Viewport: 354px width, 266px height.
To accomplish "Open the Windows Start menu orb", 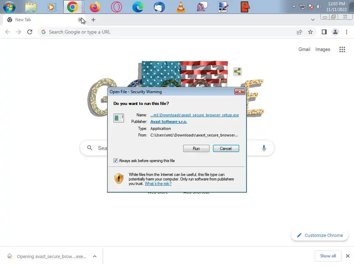I will pos(9,7).
